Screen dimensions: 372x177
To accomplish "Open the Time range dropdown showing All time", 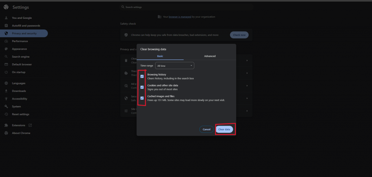I will coord(175,66).
